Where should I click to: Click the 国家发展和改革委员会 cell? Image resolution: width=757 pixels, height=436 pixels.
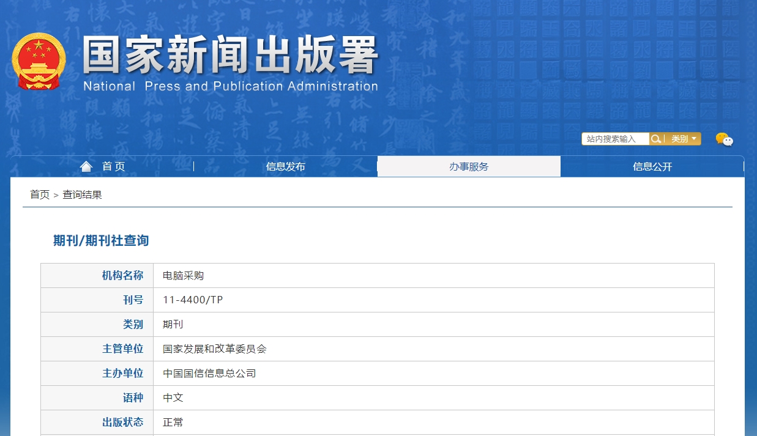coord(214,349)
